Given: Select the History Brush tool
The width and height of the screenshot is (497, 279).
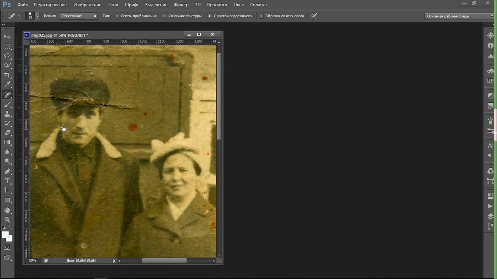Looking at the screenshot, I should click(x=7, y=123).
